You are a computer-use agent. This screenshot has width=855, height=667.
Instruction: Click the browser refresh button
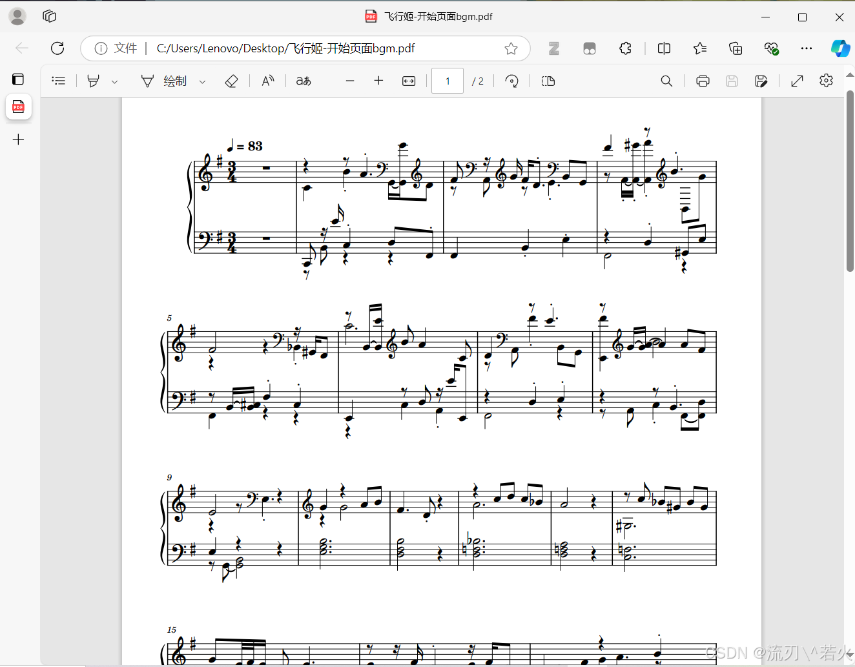57,48
